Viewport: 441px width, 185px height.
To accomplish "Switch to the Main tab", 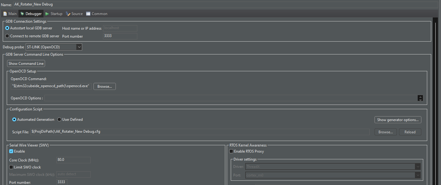I will (x=10, y=13).
